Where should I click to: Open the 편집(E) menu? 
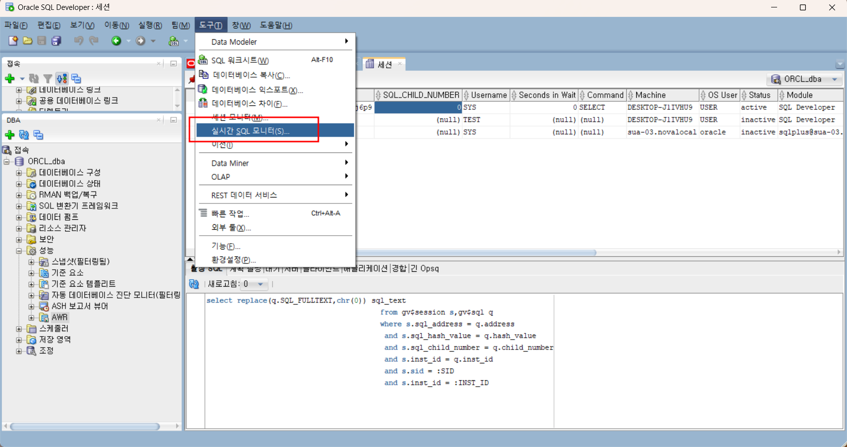(x=49, y=25)
